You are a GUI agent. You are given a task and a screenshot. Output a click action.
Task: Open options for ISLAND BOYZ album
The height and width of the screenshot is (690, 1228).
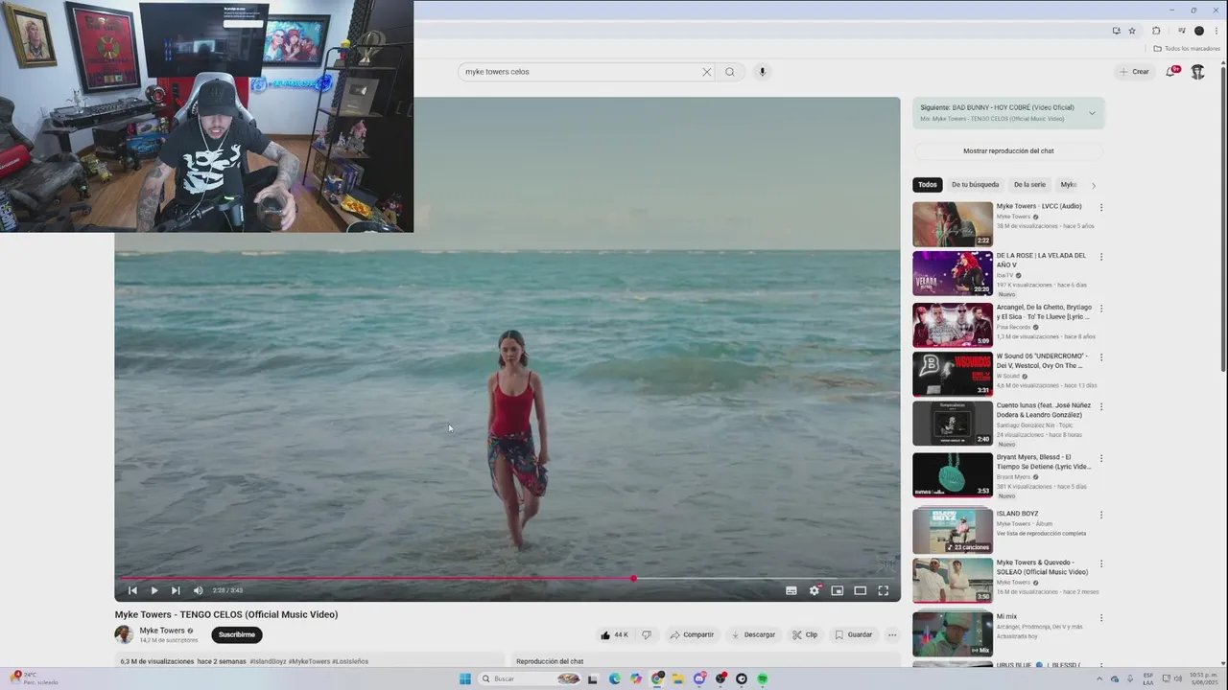pos(1101,515)
